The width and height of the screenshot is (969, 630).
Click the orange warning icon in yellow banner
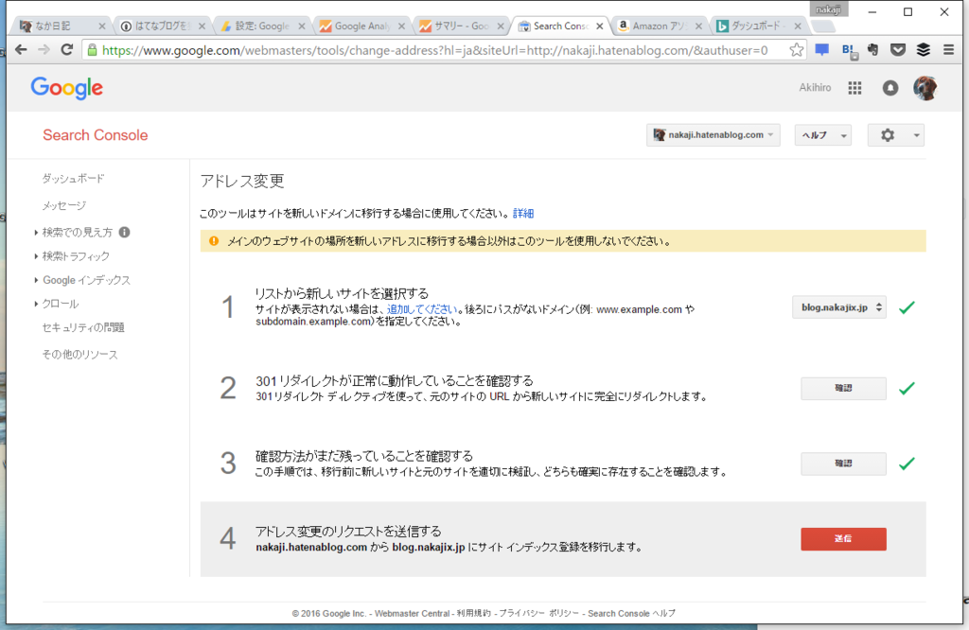214,241
